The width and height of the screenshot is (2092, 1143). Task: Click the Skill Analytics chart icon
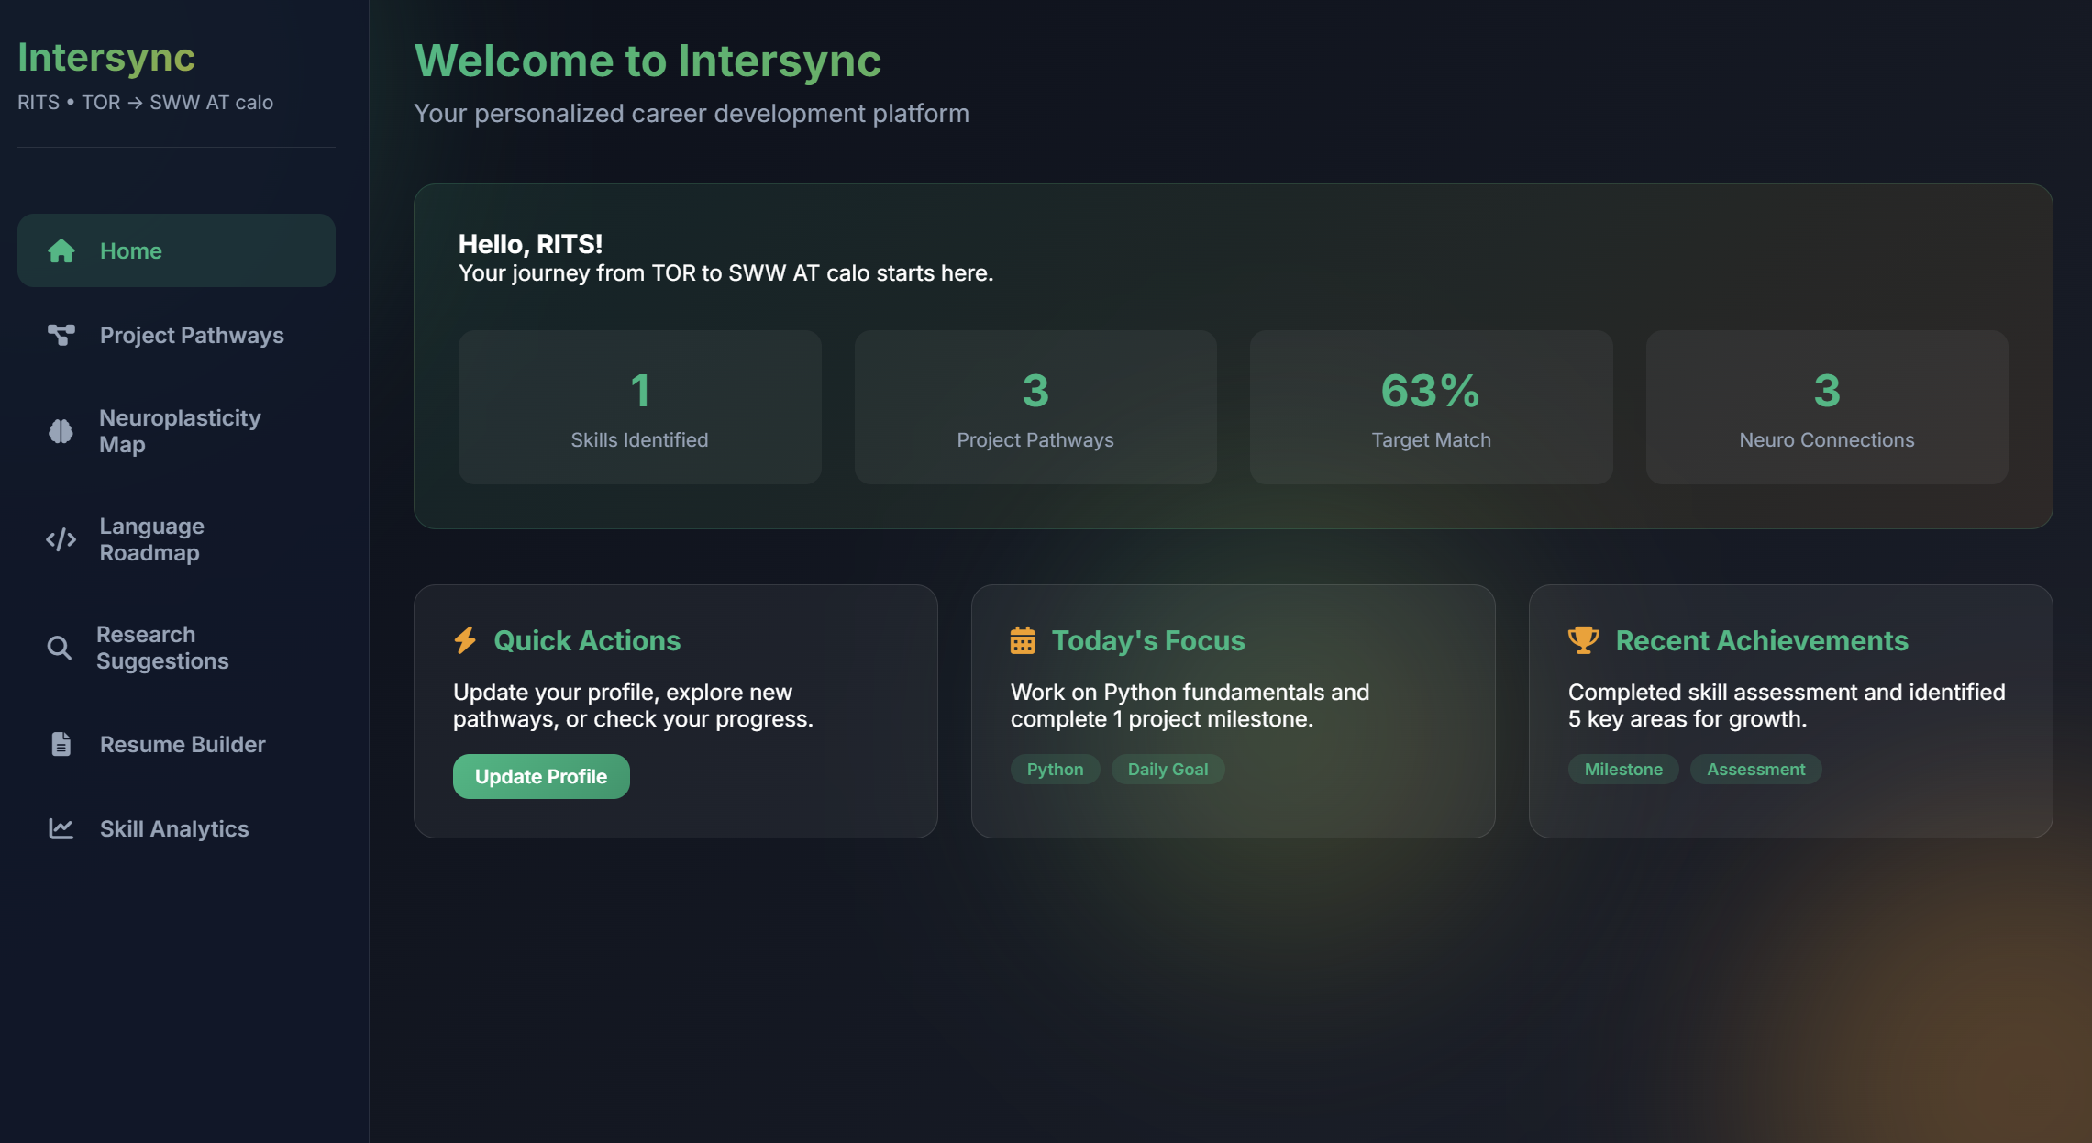tap(61, 828)
